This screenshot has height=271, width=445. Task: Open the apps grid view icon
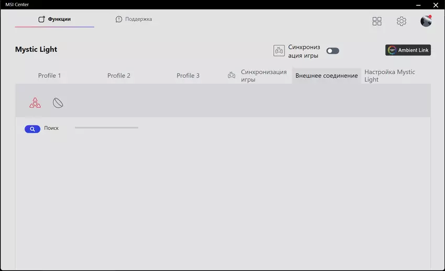coord(377,21)
